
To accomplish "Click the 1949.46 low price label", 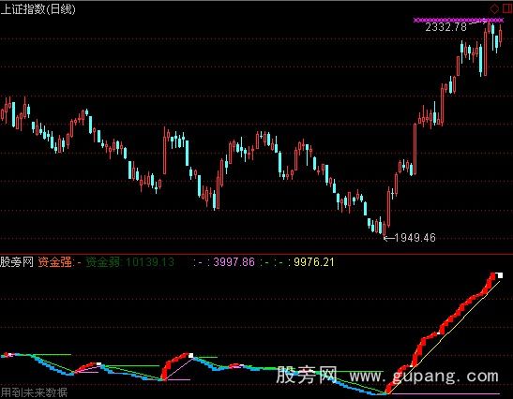I will click(415, 238).
